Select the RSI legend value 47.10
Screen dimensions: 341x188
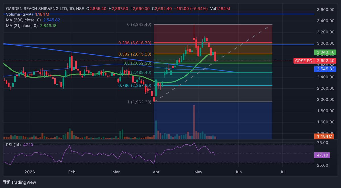coord(28,145)
